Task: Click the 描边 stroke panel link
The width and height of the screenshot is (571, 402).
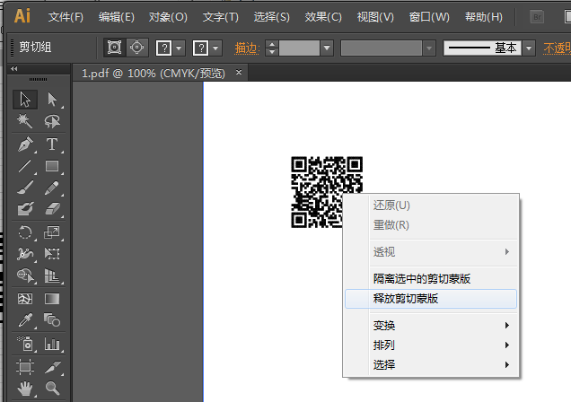Action: 247,48
